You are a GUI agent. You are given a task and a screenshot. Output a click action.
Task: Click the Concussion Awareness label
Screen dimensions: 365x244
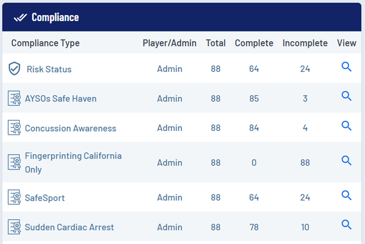click(x=70, y=128)
